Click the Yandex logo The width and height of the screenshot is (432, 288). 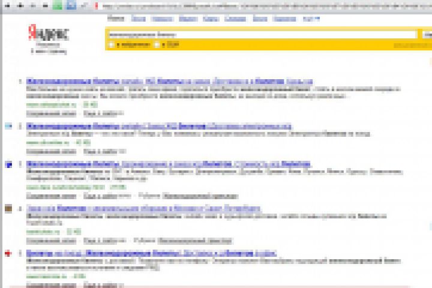click(49, 33)
